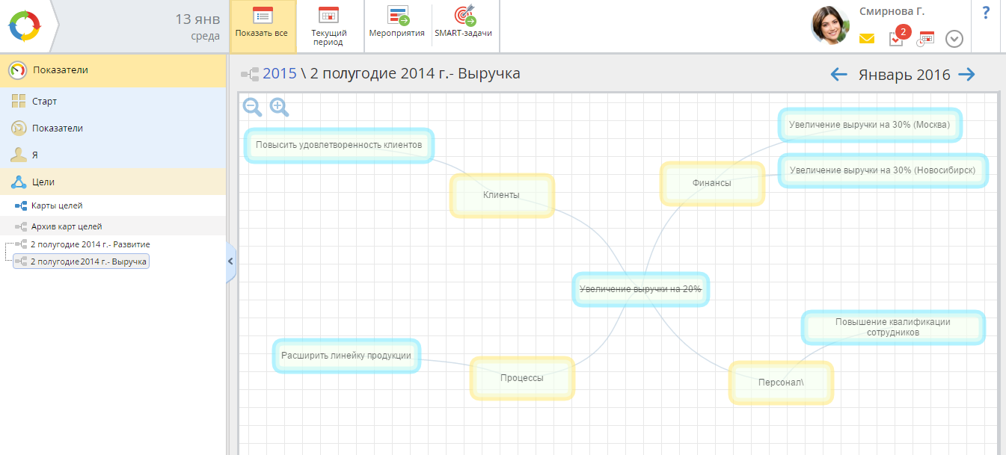The width and height of the screenshot is (1006, 455).
Task: Open Карты целей in sidebar
Action: 56,205
